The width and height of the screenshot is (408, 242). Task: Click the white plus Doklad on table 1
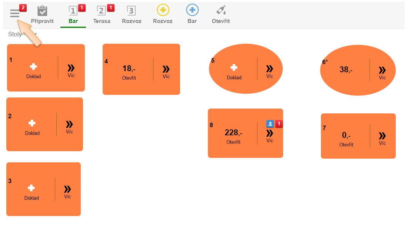pos(33,67)
